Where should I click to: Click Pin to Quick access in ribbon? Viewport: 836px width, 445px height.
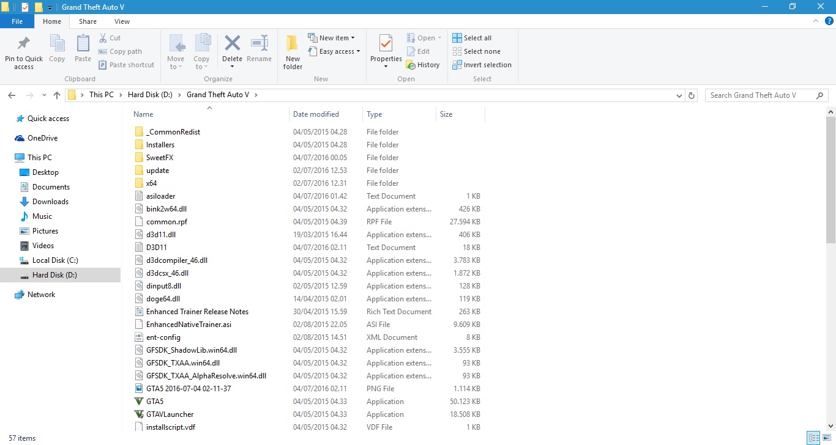pos(24,52)
